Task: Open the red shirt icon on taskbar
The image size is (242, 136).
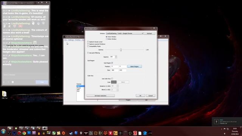Action: (110, 133)
